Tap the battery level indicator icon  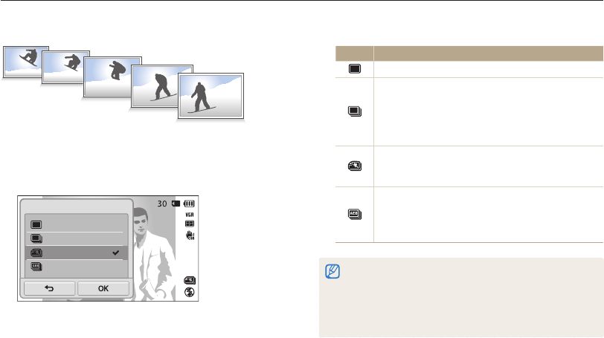(x=189, y=204)
